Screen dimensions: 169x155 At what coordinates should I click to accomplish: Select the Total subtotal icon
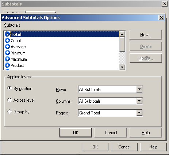click(7, 34)
